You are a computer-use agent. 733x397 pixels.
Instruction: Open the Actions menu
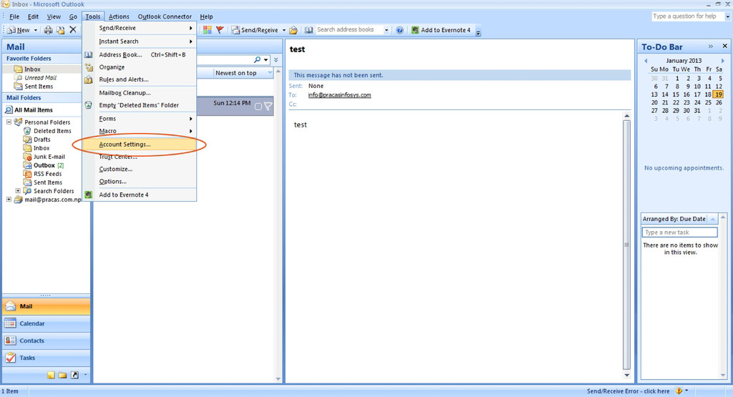(119, 16)
